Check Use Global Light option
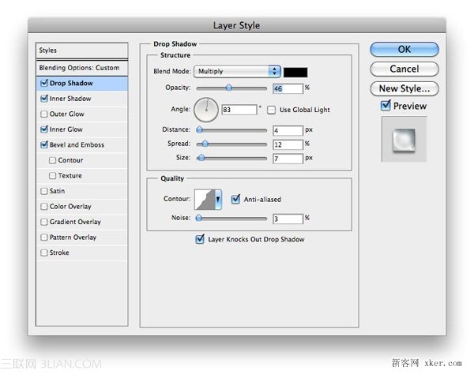474x374 pixels. [271, 110]
